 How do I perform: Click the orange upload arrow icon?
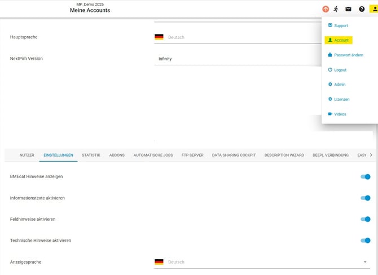click(x=326, y=9)
